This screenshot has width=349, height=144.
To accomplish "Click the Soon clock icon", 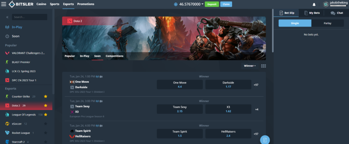I will pyautogui.click(x=7, y=36).
